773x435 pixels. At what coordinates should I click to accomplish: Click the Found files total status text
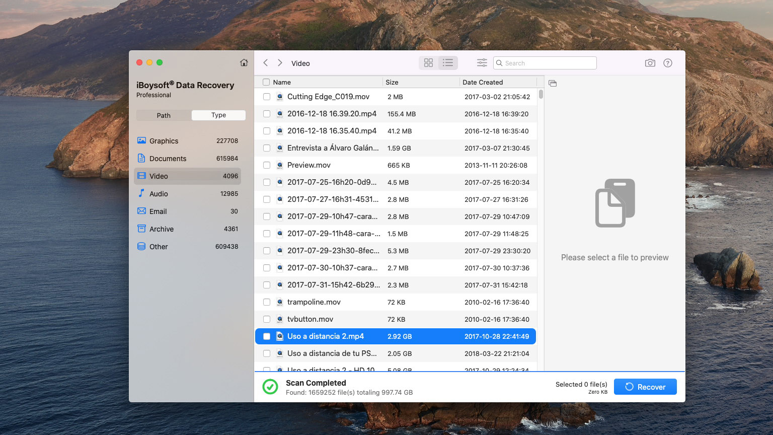(349, 392)
